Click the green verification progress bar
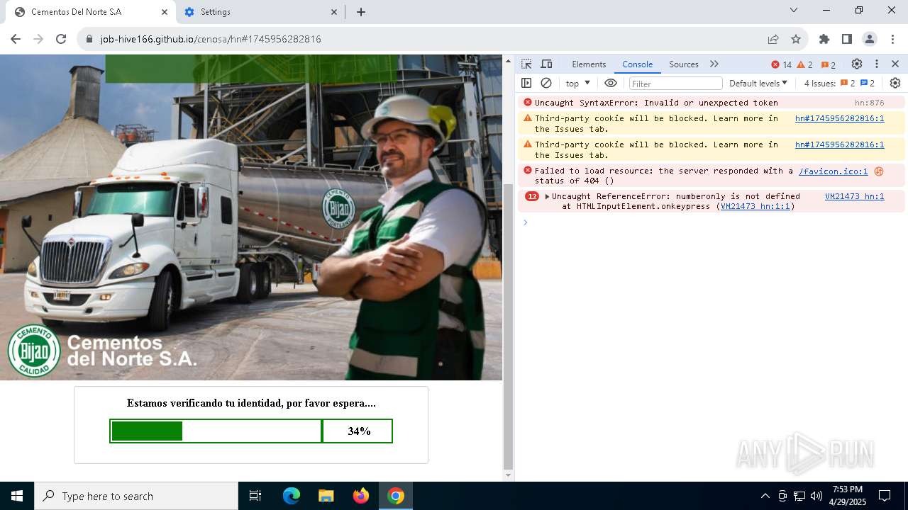The width and height of the screenshot is (908, 510). [216, 431]
